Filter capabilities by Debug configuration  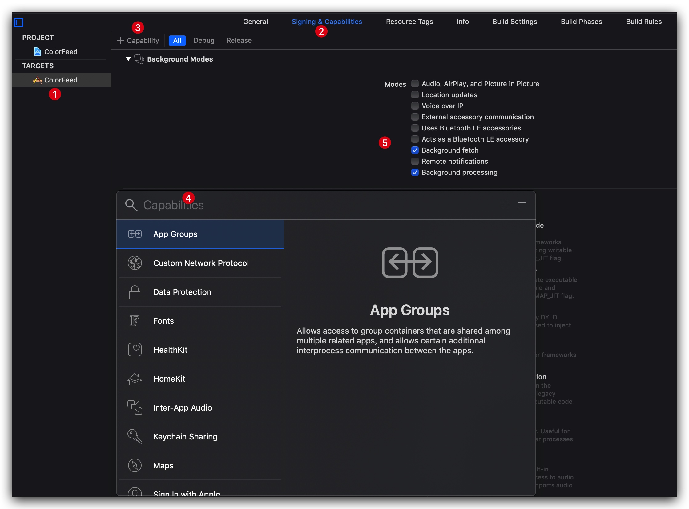203,41
